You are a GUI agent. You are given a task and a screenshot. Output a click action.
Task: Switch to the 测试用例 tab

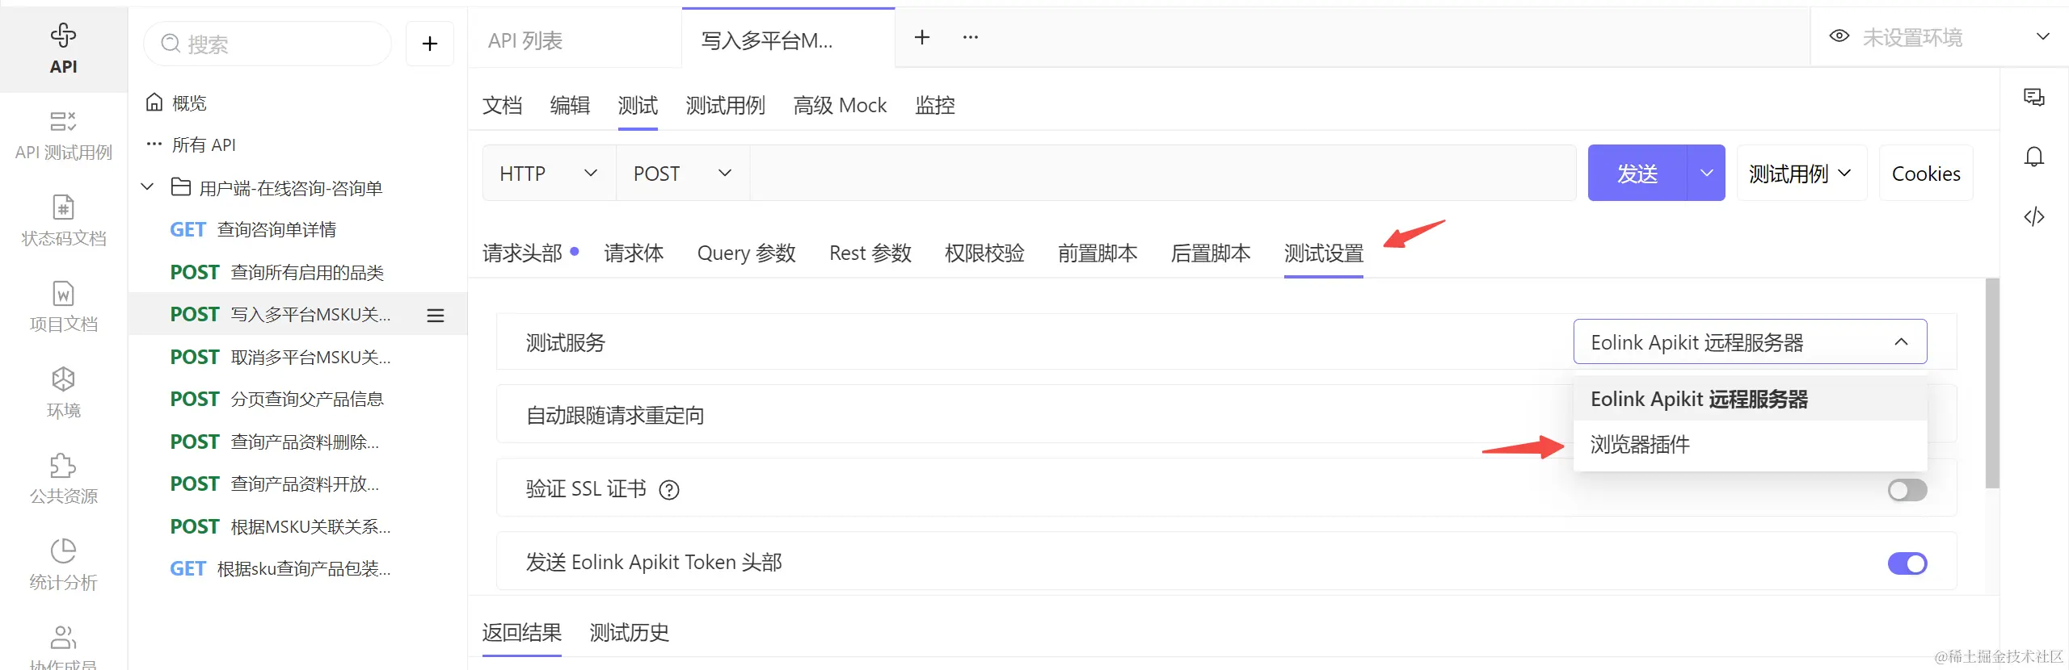coord(725,106)
